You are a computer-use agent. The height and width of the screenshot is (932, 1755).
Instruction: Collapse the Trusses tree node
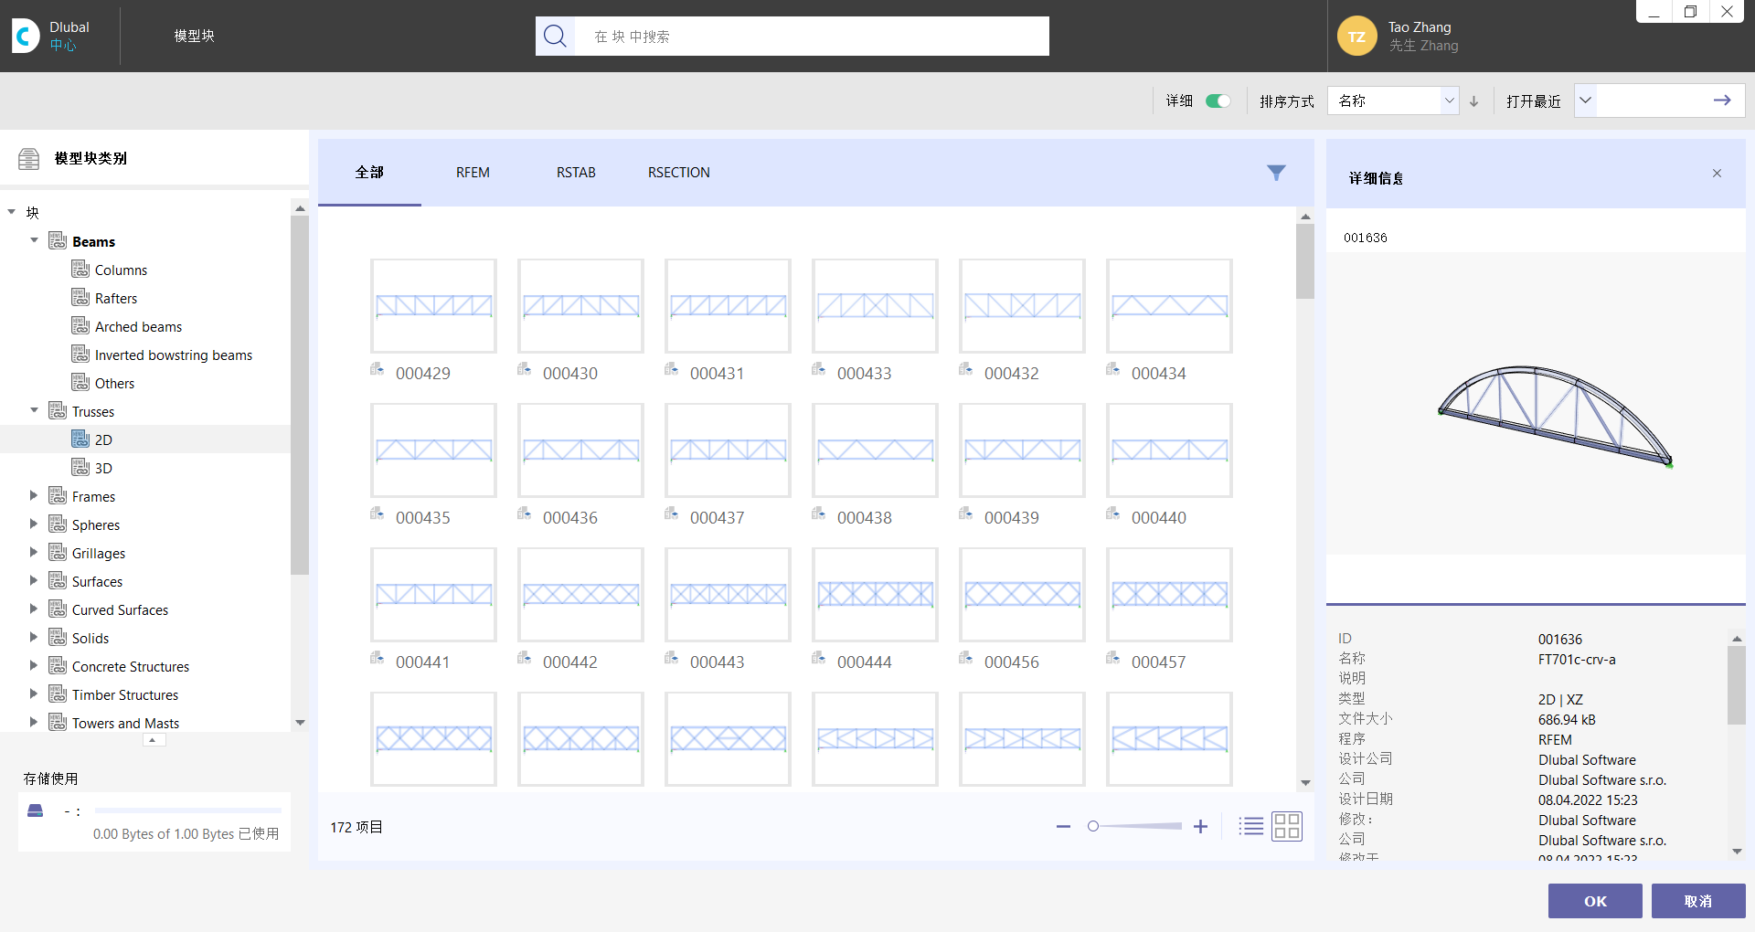(x=34, y=411)
